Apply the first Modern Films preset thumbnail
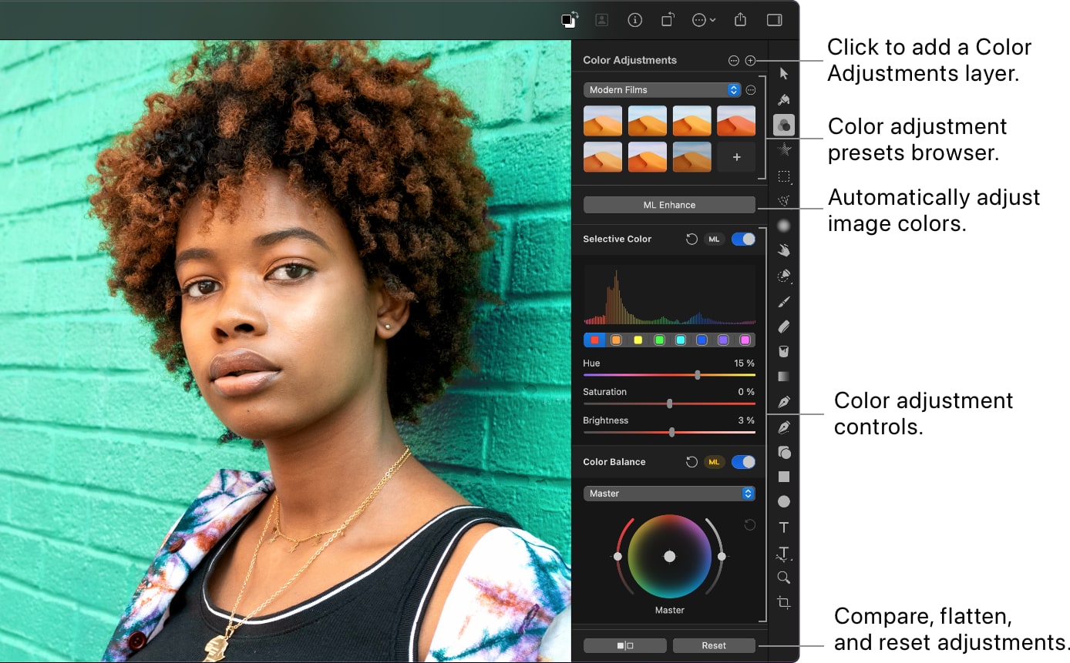Image resolution: width=1070 pixels, height=663 pixels. (x=603, y=121)
